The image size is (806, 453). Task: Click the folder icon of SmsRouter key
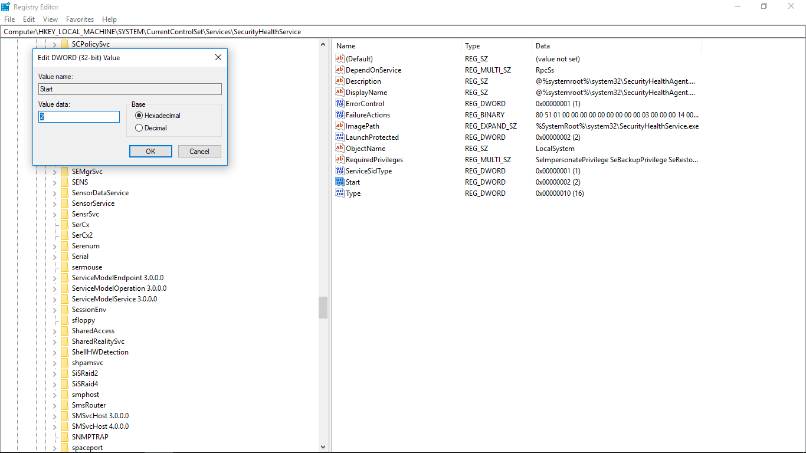(x=65, y=405)
